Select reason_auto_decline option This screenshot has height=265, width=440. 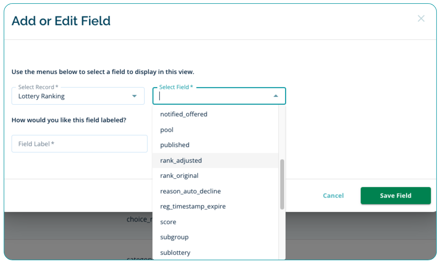tap(190, 191)
